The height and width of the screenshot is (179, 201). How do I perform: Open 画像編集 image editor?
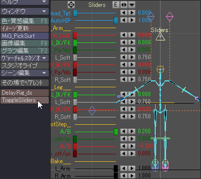click(25, 43)
